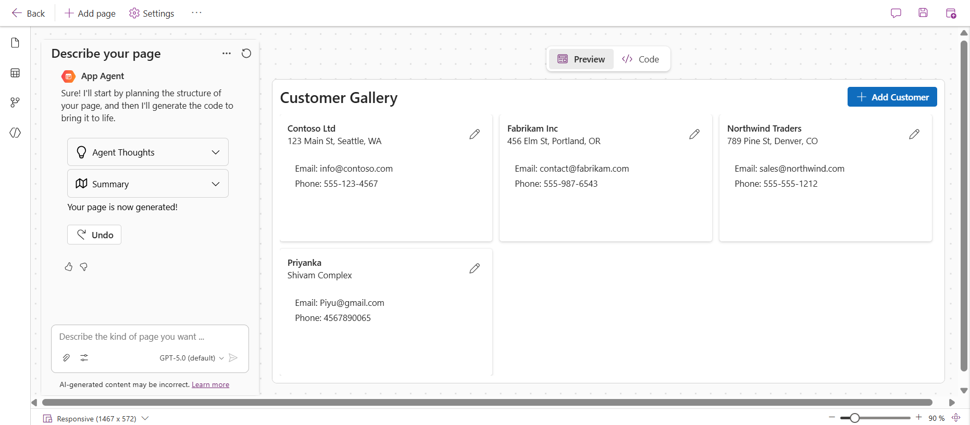Open prompt options sliders icon

click(84, 358)
